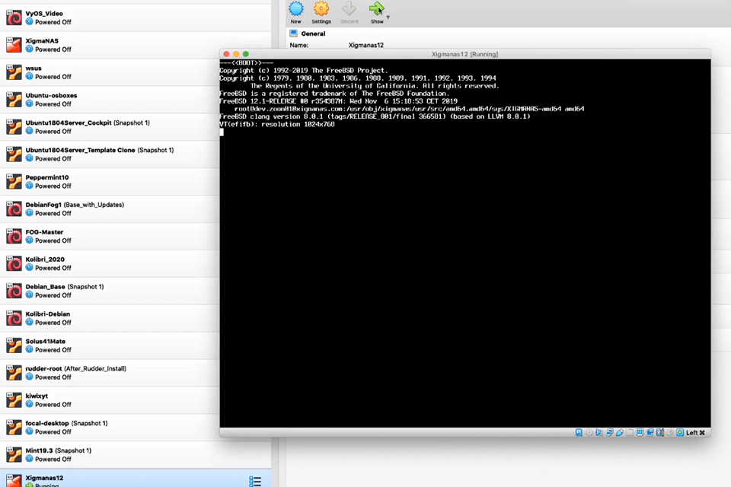Open Settings with the gear icon
The image size is (731, 487).
coord(321,10)
